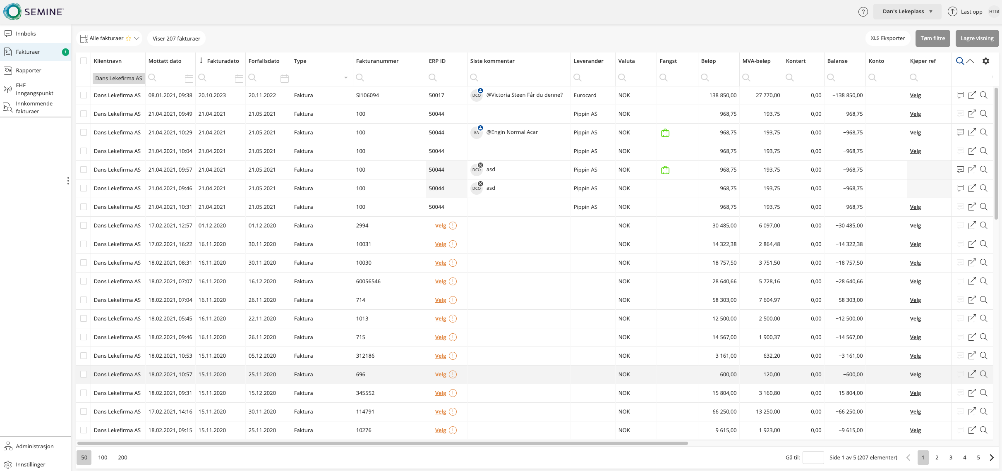Check the box for invoice SI106094 row
This screenshot has width=1002, height=471.
84,96
